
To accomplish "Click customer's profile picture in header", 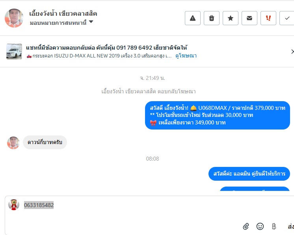I will [x=14, y=18].
